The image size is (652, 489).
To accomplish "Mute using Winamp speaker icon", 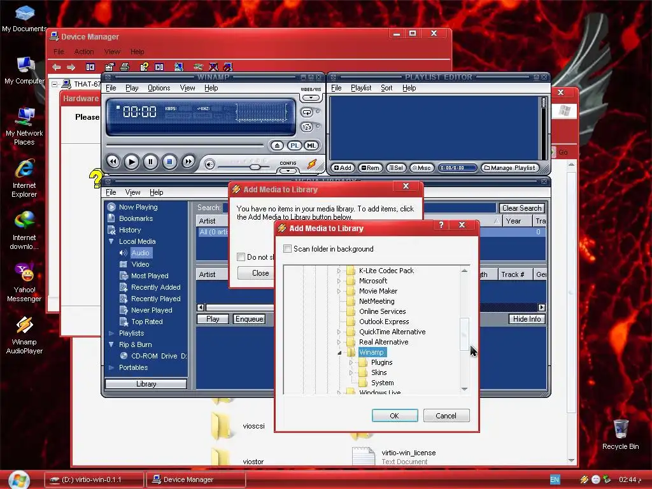I will point(209,165).
